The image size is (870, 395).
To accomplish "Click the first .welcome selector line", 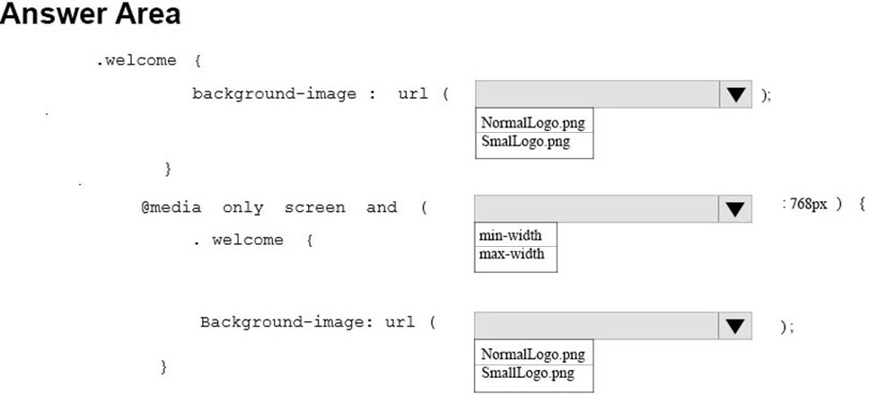I will pyautogui.click(x=149, y=60).
